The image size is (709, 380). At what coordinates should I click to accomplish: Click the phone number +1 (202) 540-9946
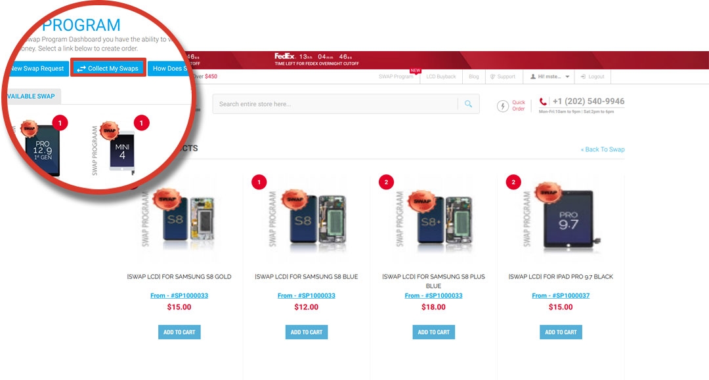(588, 102)
